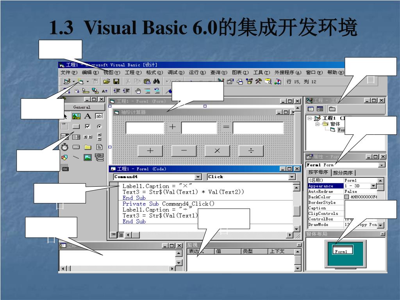
Task: Collapse the 工程1 project tree node
Action: tap(309, 118)
